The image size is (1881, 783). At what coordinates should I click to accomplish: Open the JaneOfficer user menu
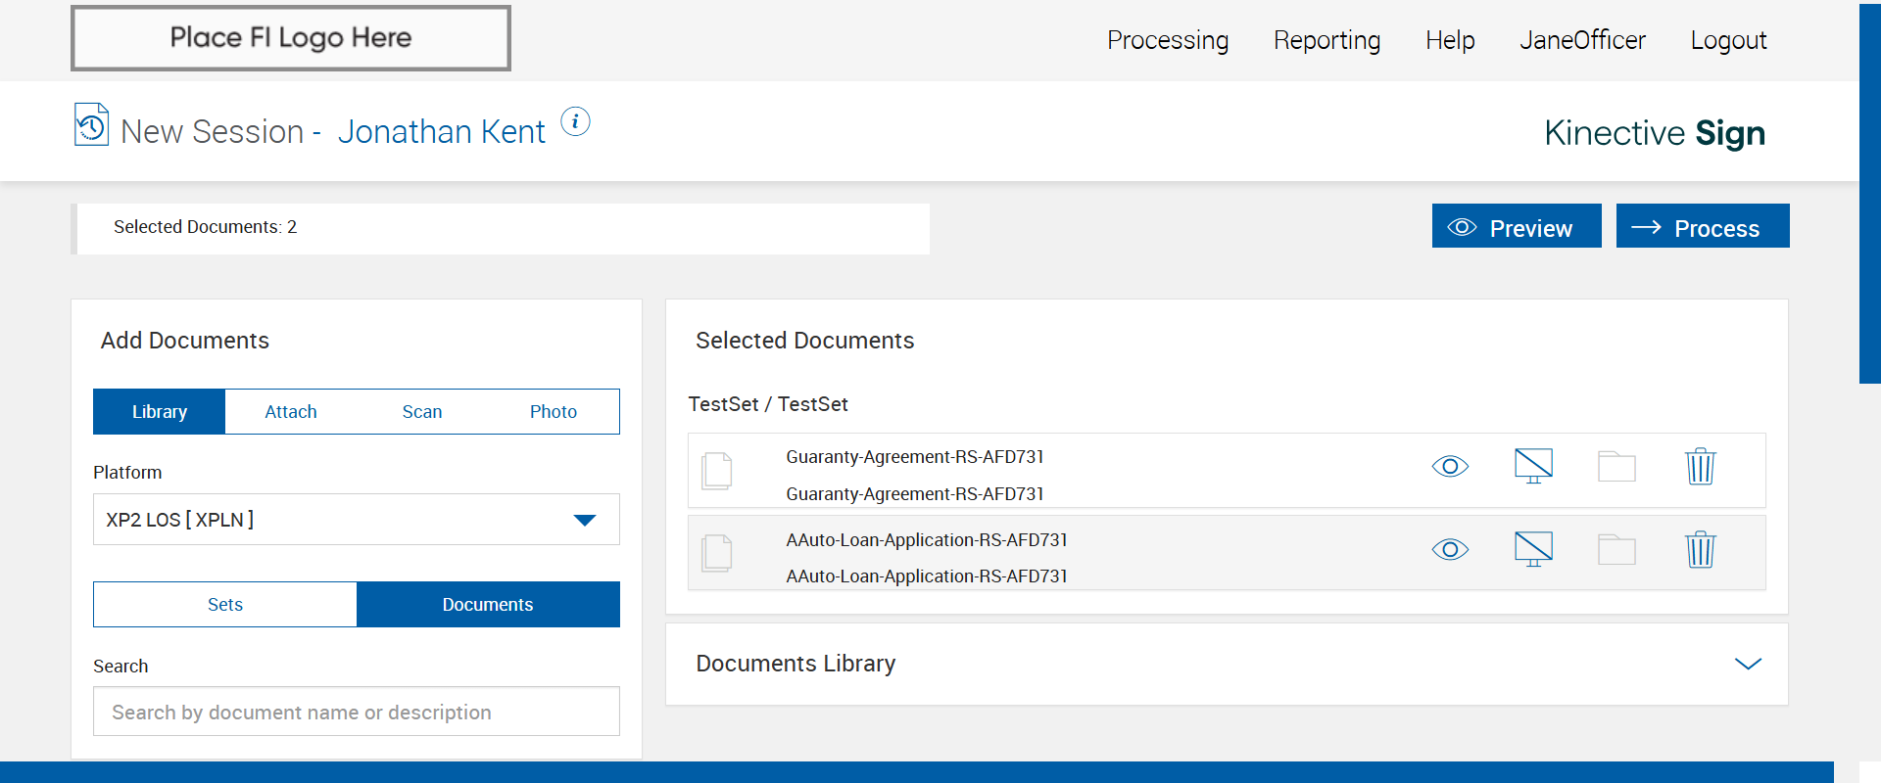[x=1582, y=40]
